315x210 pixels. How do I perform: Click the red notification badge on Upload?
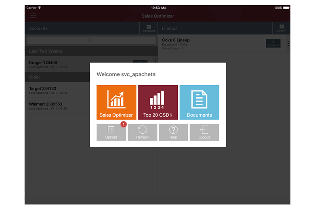point(124,124)
